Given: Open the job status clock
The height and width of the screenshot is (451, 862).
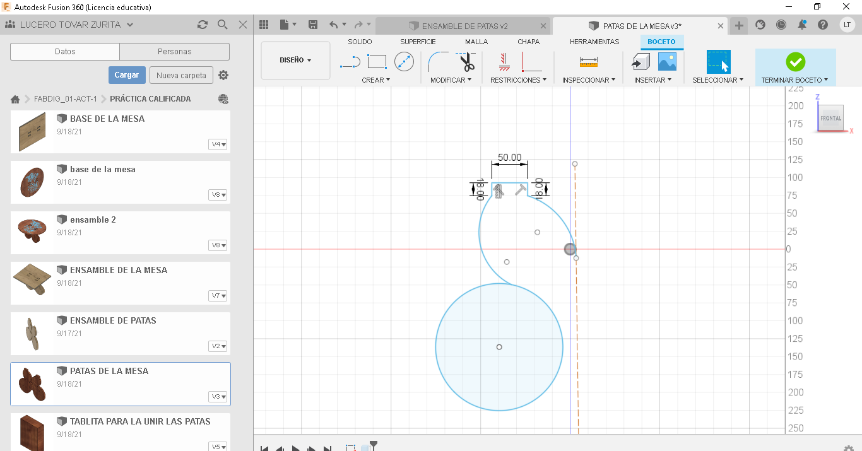Looking at the screenshot, I should pos(781,25).
